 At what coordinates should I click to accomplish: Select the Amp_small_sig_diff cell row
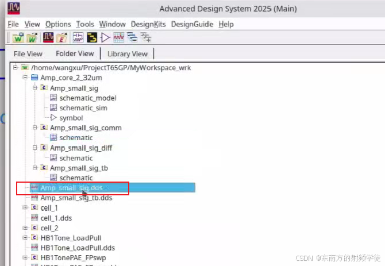click(76, 148)
